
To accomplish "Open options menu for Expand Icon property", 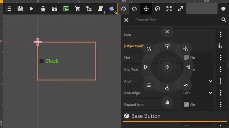I will (x=220, y=105).
